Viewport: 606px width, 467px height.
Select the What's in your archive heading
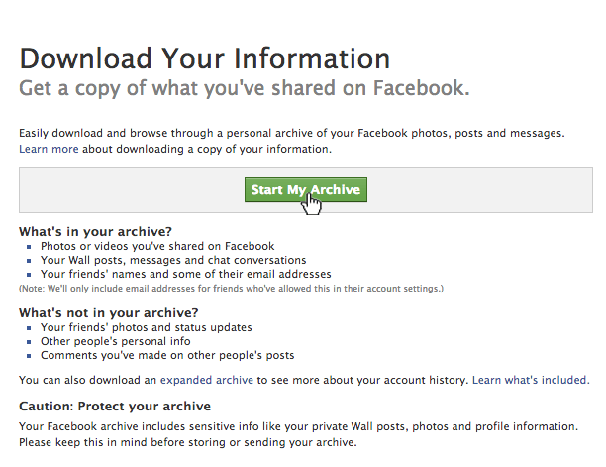[95, 231]
